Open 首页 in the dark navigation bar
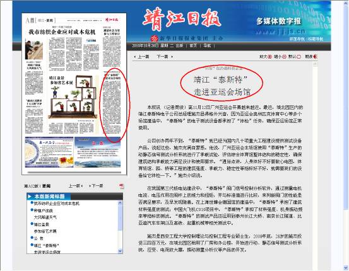The image size is (349, 271). coord(193,45)
